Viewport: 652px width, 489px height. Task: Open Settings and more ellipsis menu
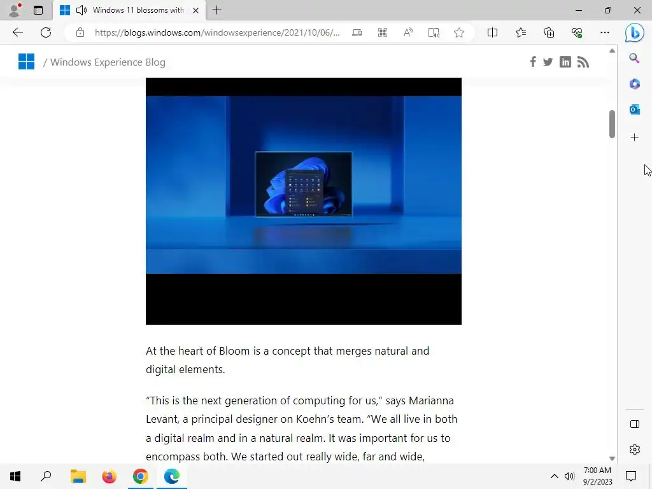[x=605, y=32]
